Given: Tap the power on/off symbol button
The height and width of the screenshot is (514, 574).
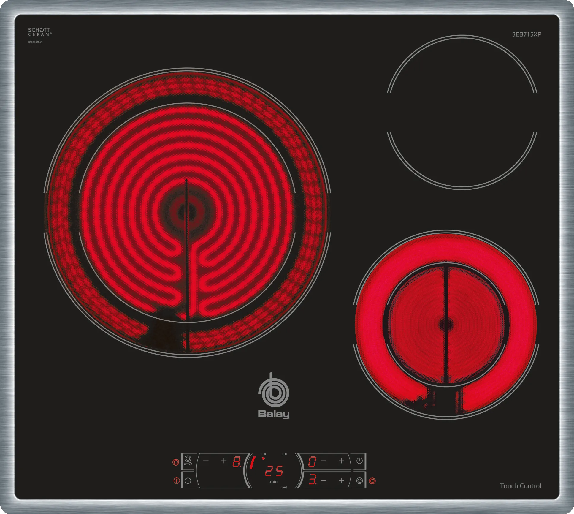Looking at the screenshot, I should pyautogui.click(x=188, y=480).
